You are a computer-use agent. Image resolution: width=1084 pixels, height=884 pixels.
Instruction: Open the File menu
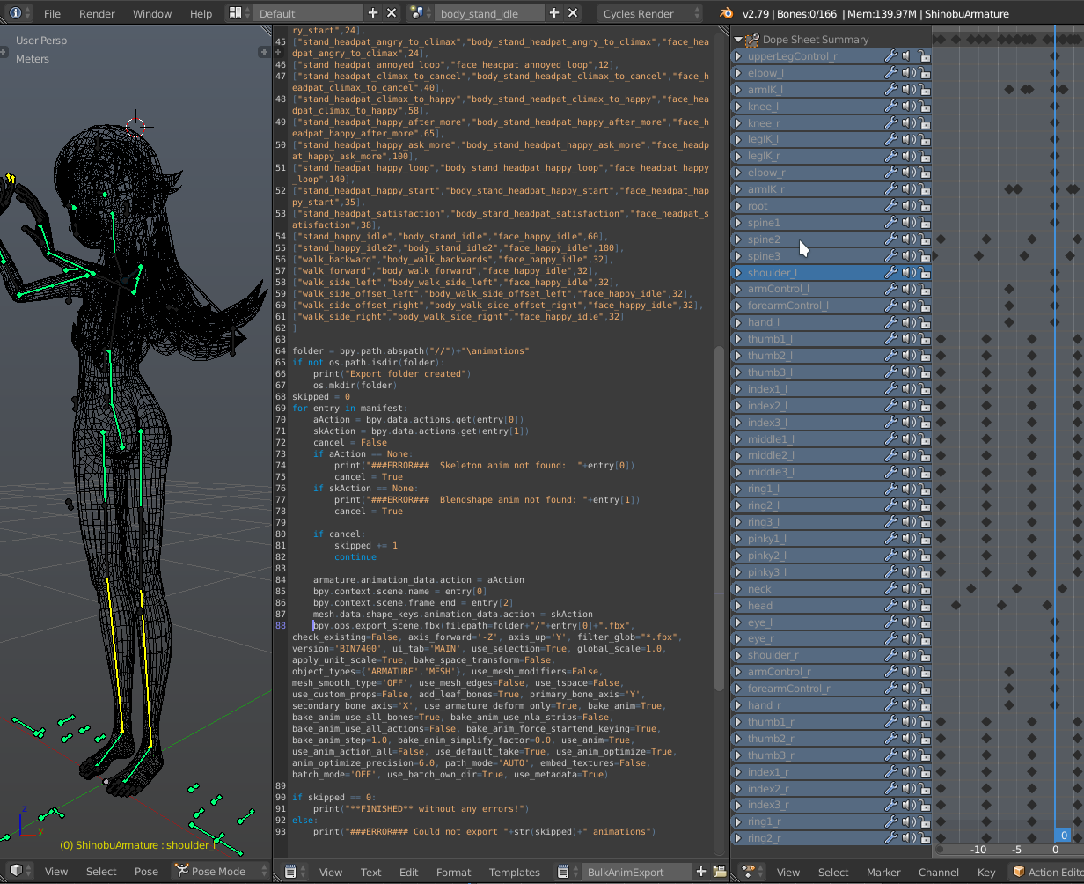point(53,14)
